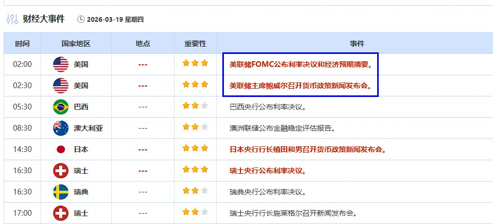The height and width of the screenshot is (224, 493).
Task: Click the 地点 dashes in the 瑞典 row
Action: (143, 192)
